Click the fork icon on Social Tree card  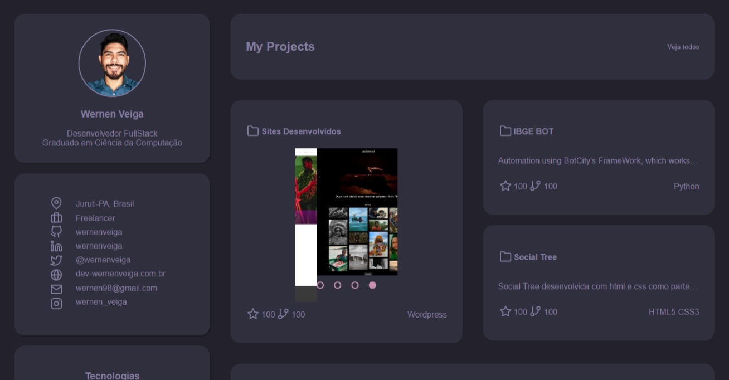coord(535,311)
